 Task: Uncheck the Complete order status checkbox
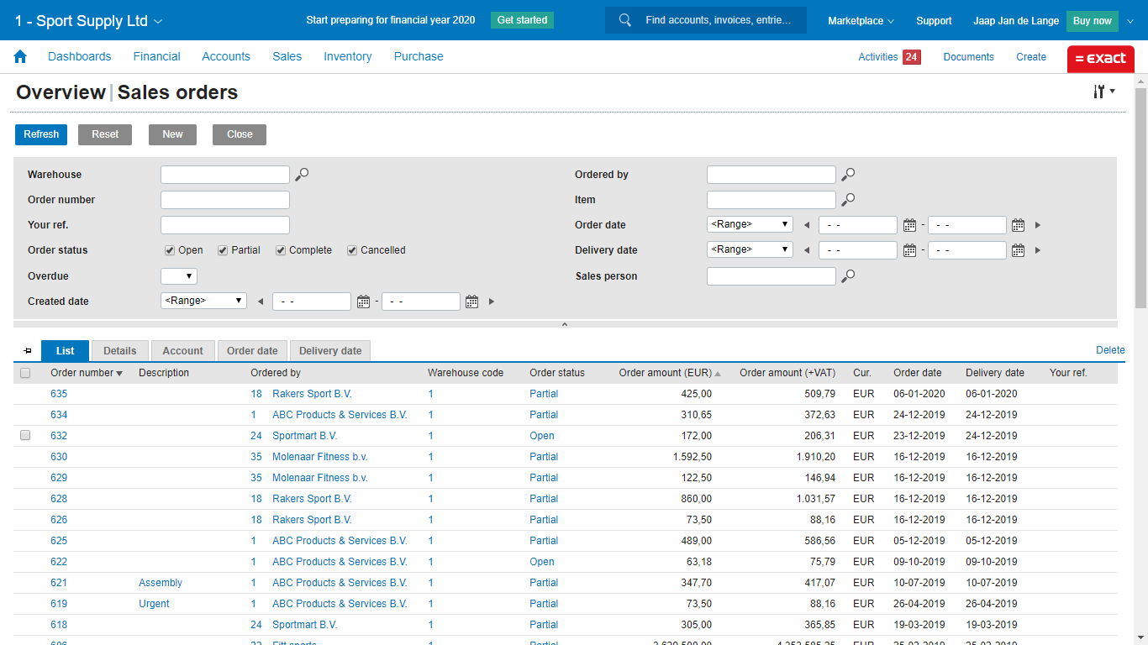pyautogui.click(x=281, y=250)
